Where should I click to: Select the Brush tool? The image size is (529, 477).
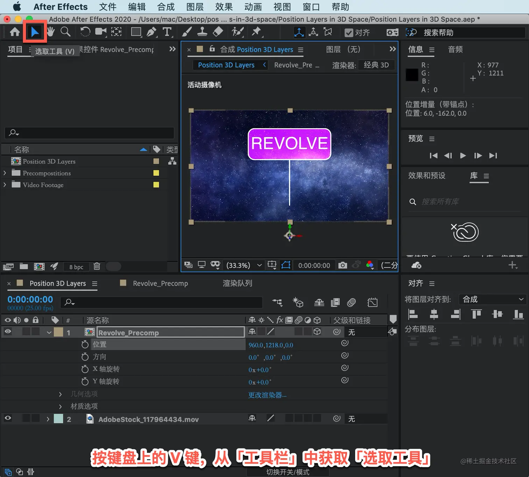187,32
